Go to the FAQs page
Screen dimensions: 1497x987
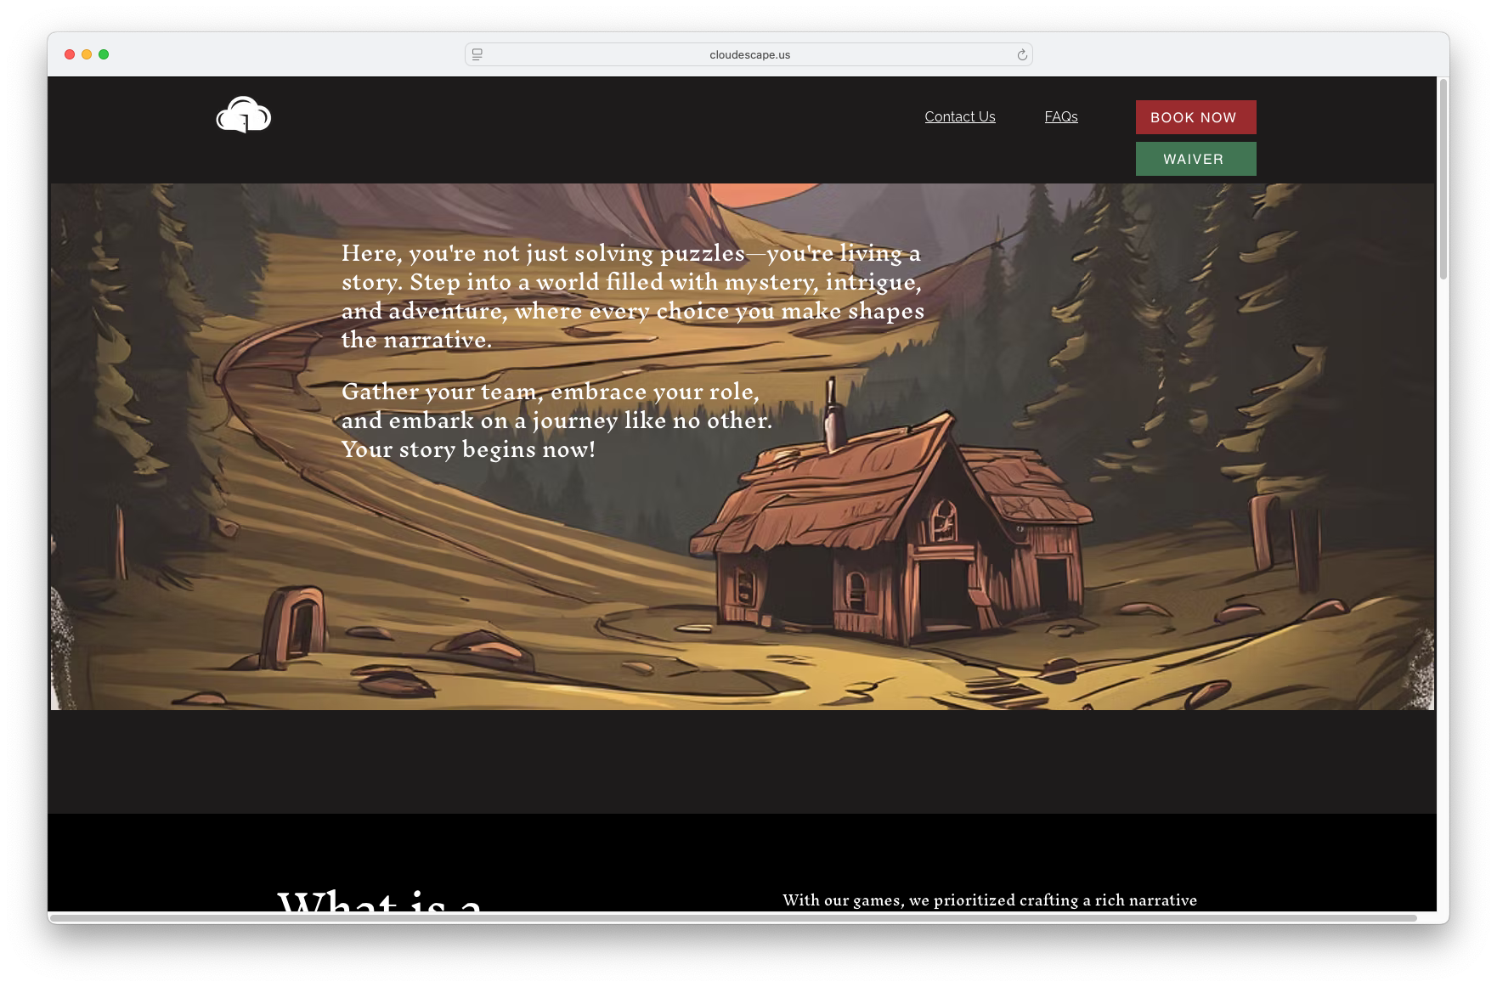pyautogui.click(x=1060, y=117)
